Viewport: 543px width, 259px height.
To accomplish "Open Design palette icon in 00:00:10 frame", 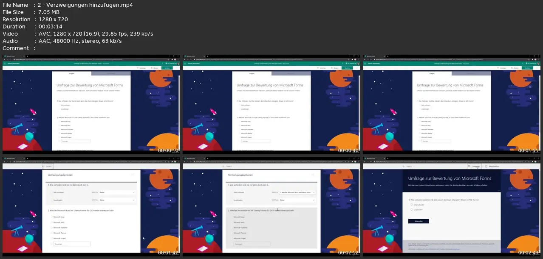I will pyautogui.click(x=152, y=68).
